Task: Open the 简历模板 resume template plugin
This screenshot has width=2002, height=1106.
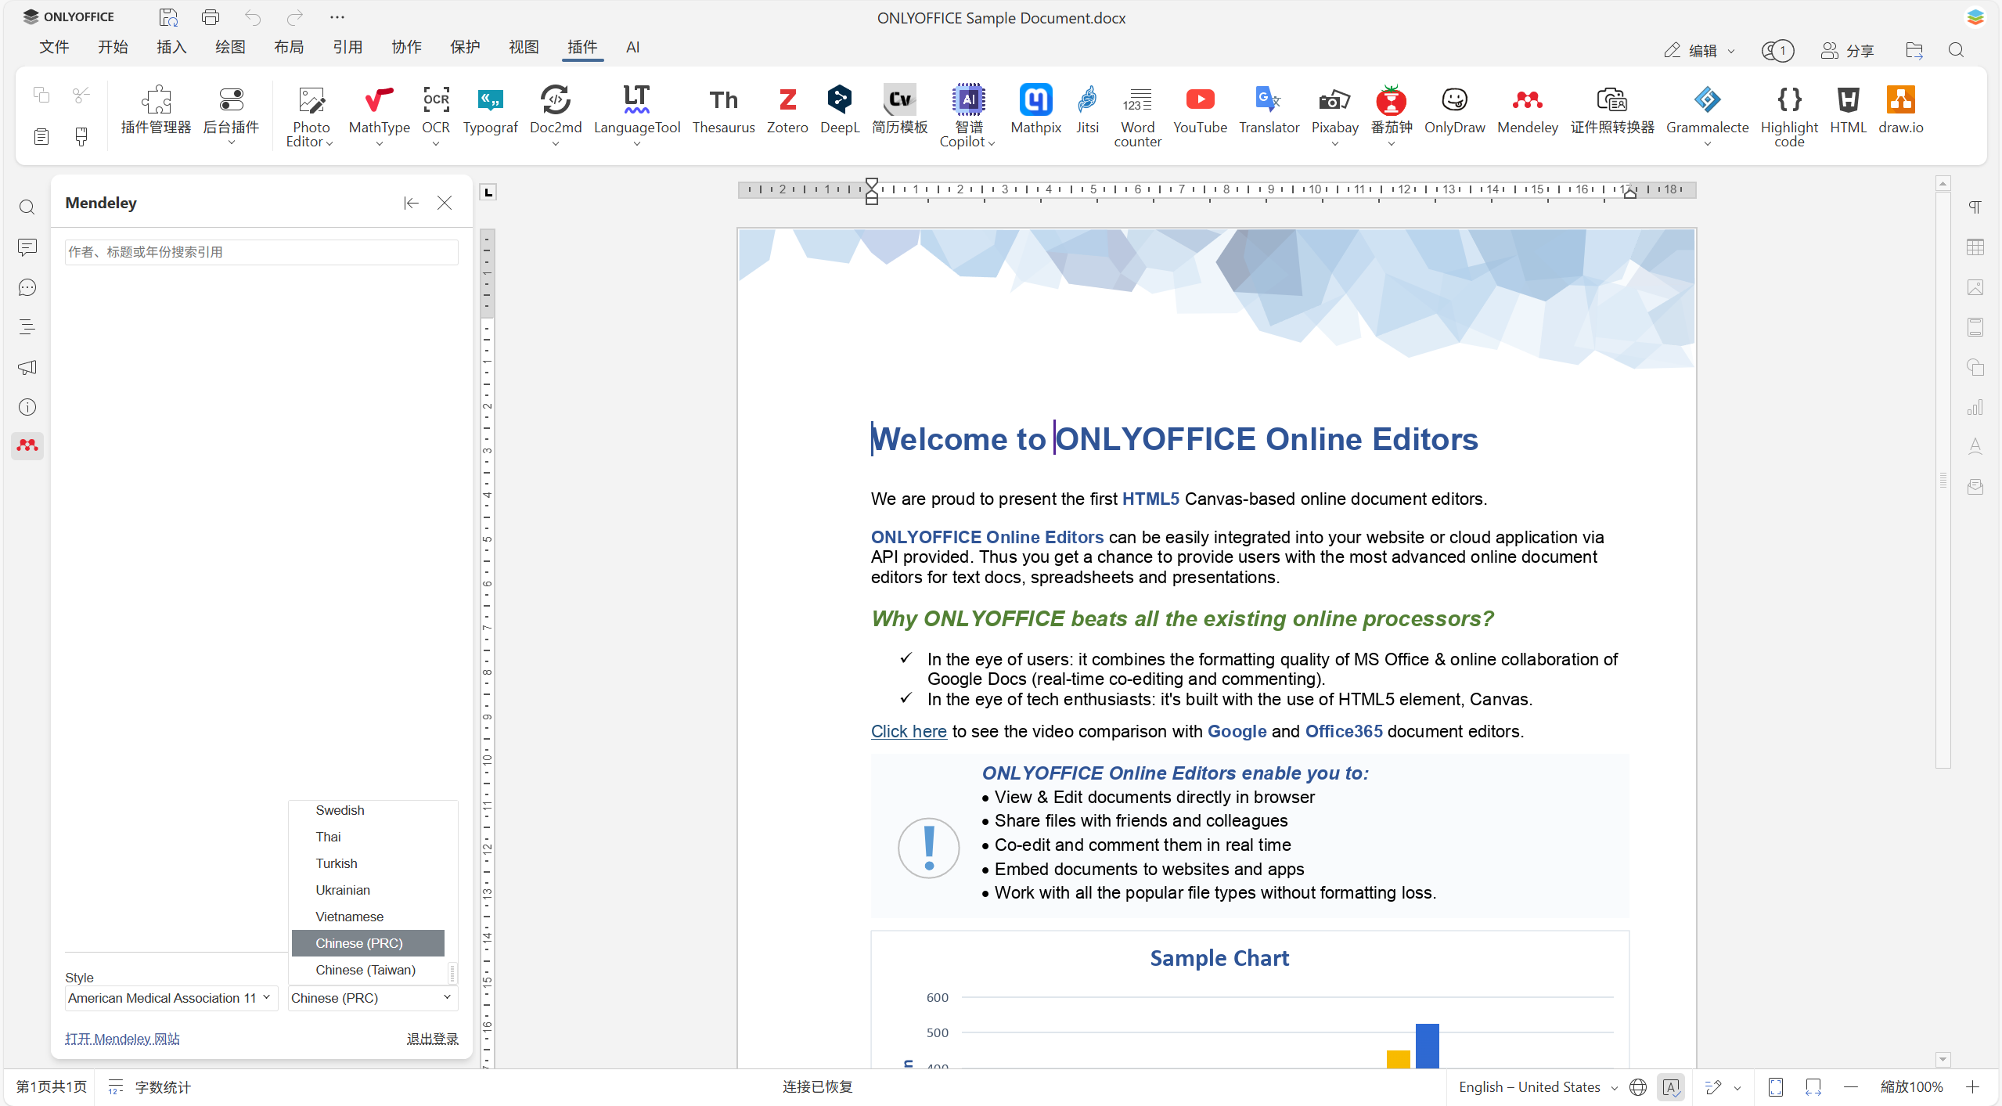Action: click(x=900, y=110)
